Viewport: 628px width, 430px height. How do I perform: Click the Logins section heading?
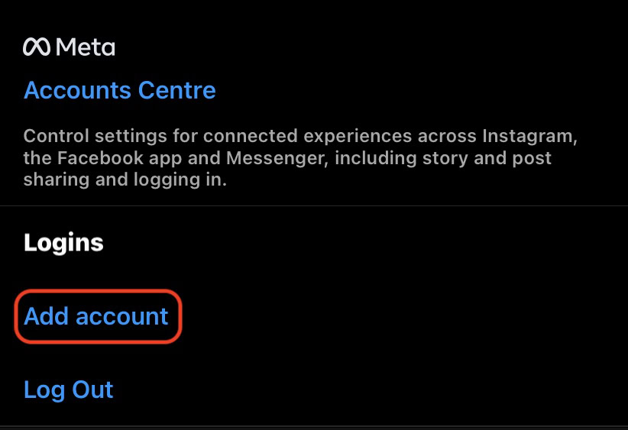[63, 243]
